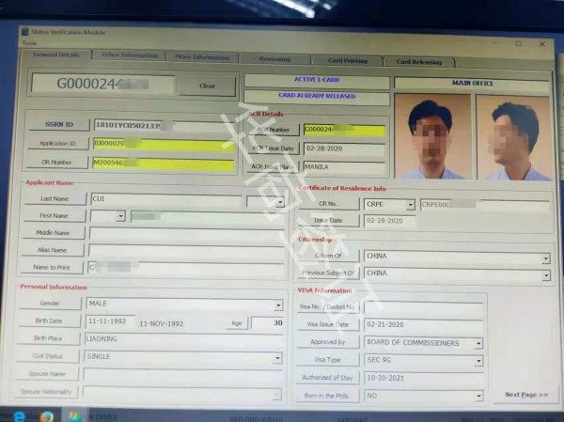The image size is (564, 422).
Task: Expand the Born in the Phils. dropdown
Action: pos(478,397)
